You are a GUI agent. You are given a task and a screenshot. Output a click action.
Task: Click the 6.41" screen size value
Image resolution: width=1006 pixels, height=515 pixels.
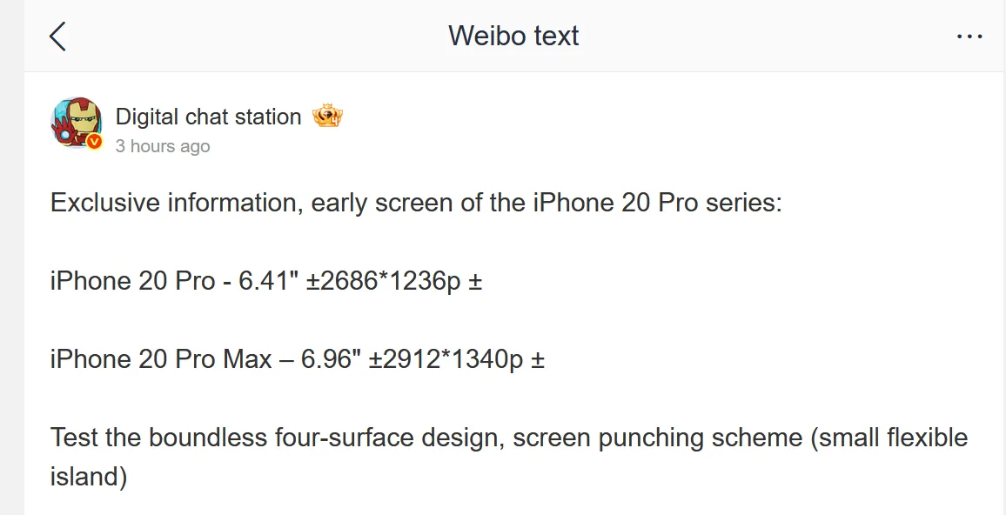point(269,282)
